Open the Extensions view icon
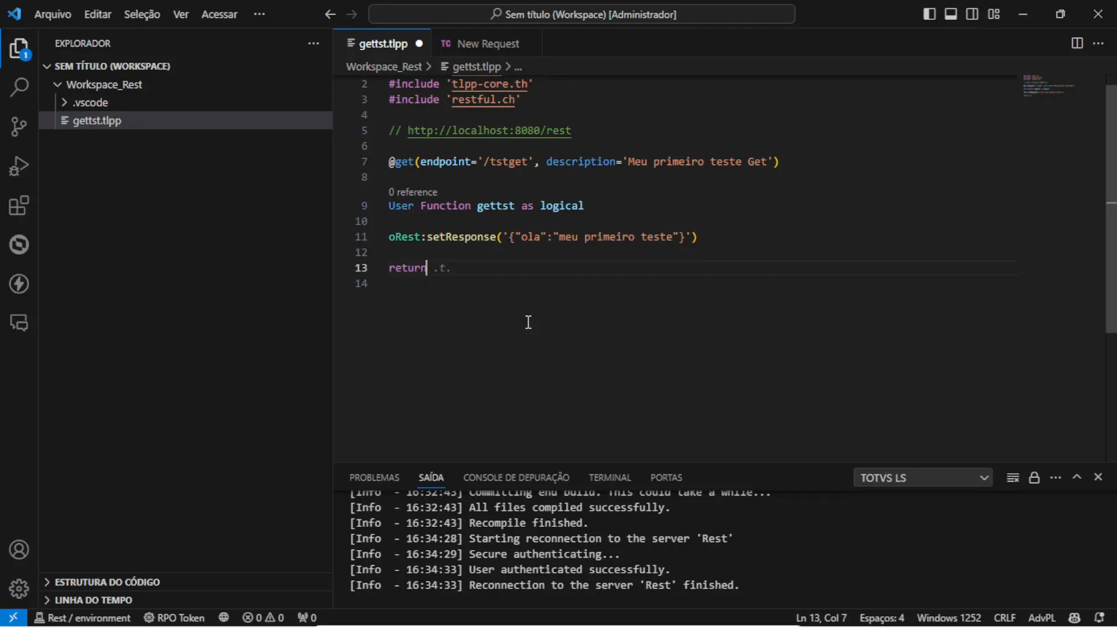1117x628 pixels. 19,205
